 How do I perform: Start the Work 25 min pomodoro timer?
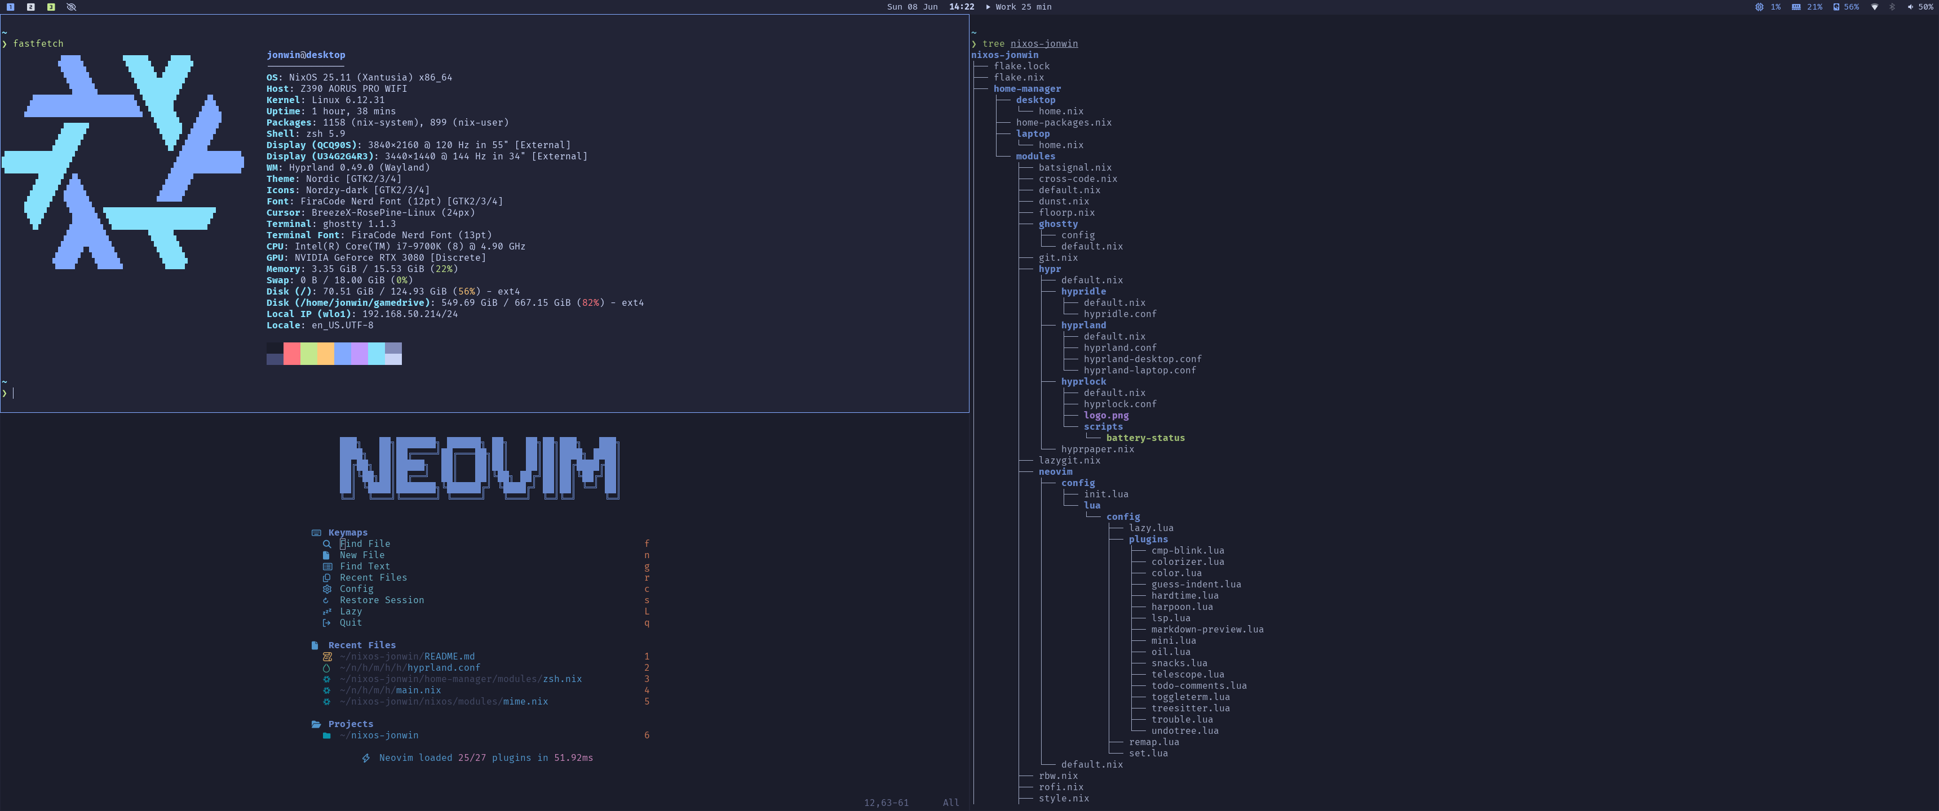tap(1019, 7)
